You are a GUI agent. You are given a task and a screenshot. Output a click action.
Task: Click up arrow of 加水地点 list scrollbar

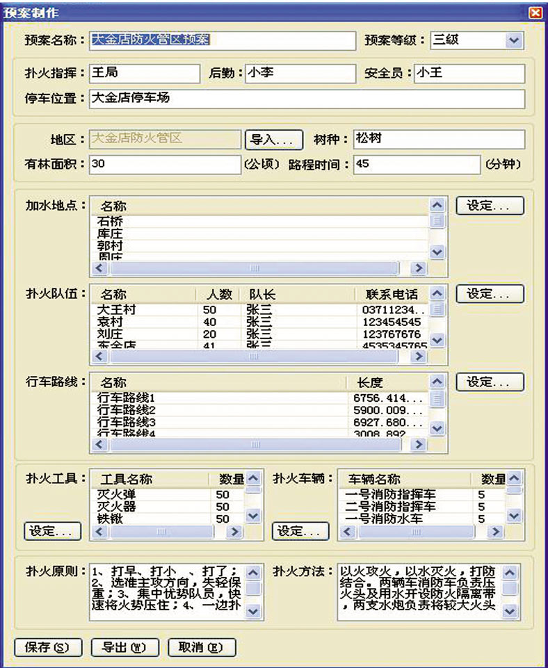click(x=437, y=205)
